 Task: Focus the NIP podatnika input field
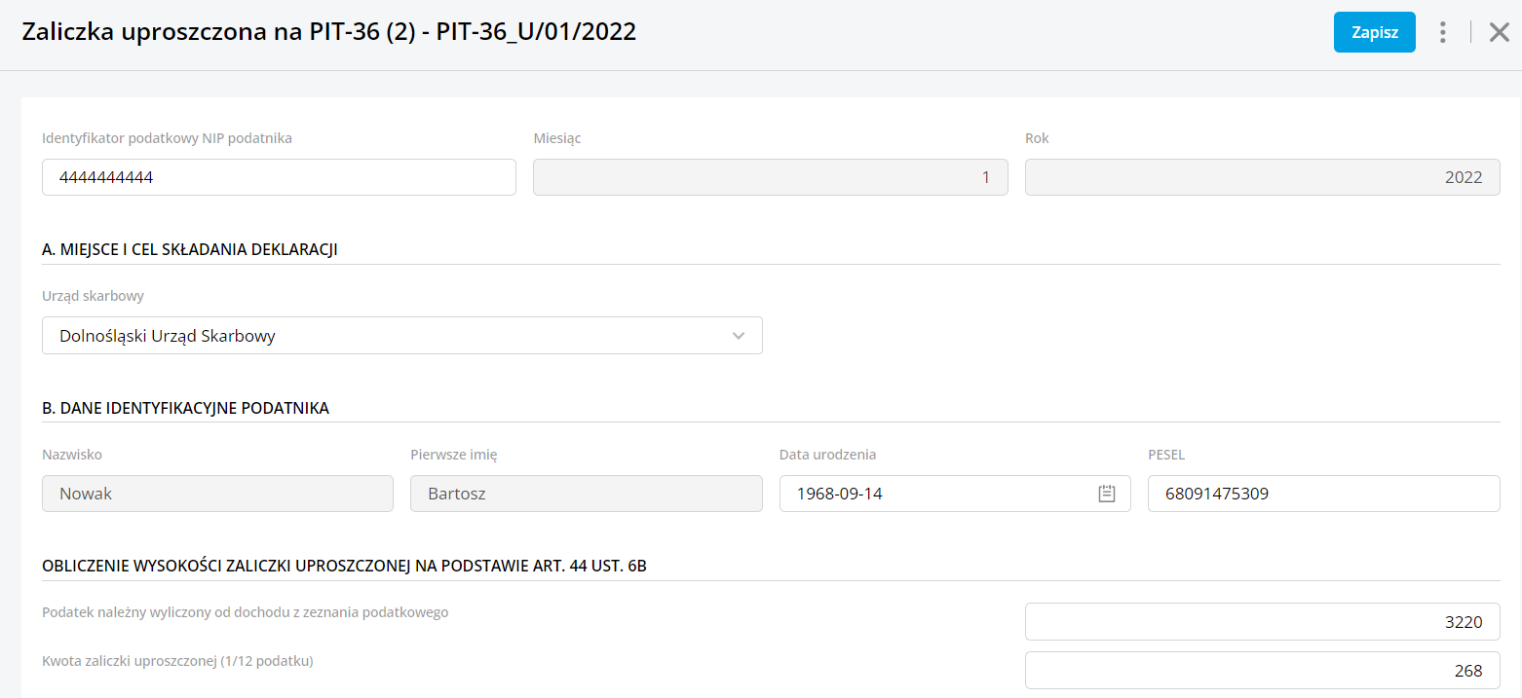pyautogui.click(x=279, y=177)
